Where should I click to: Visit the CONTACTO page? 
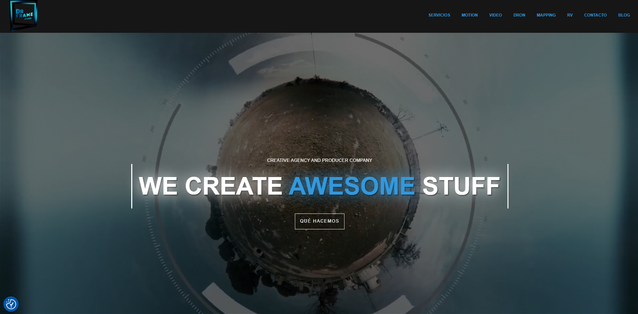[595, 15]
